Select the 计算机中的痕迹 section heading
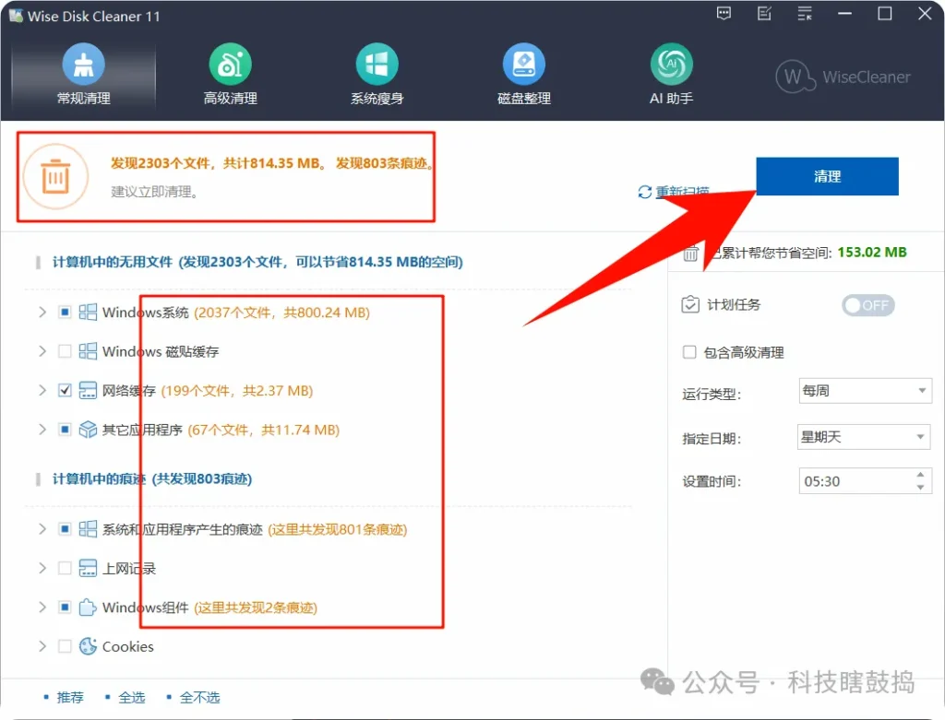Image resolution: width=945 pixels, height=720 pixels. point(152,478)
